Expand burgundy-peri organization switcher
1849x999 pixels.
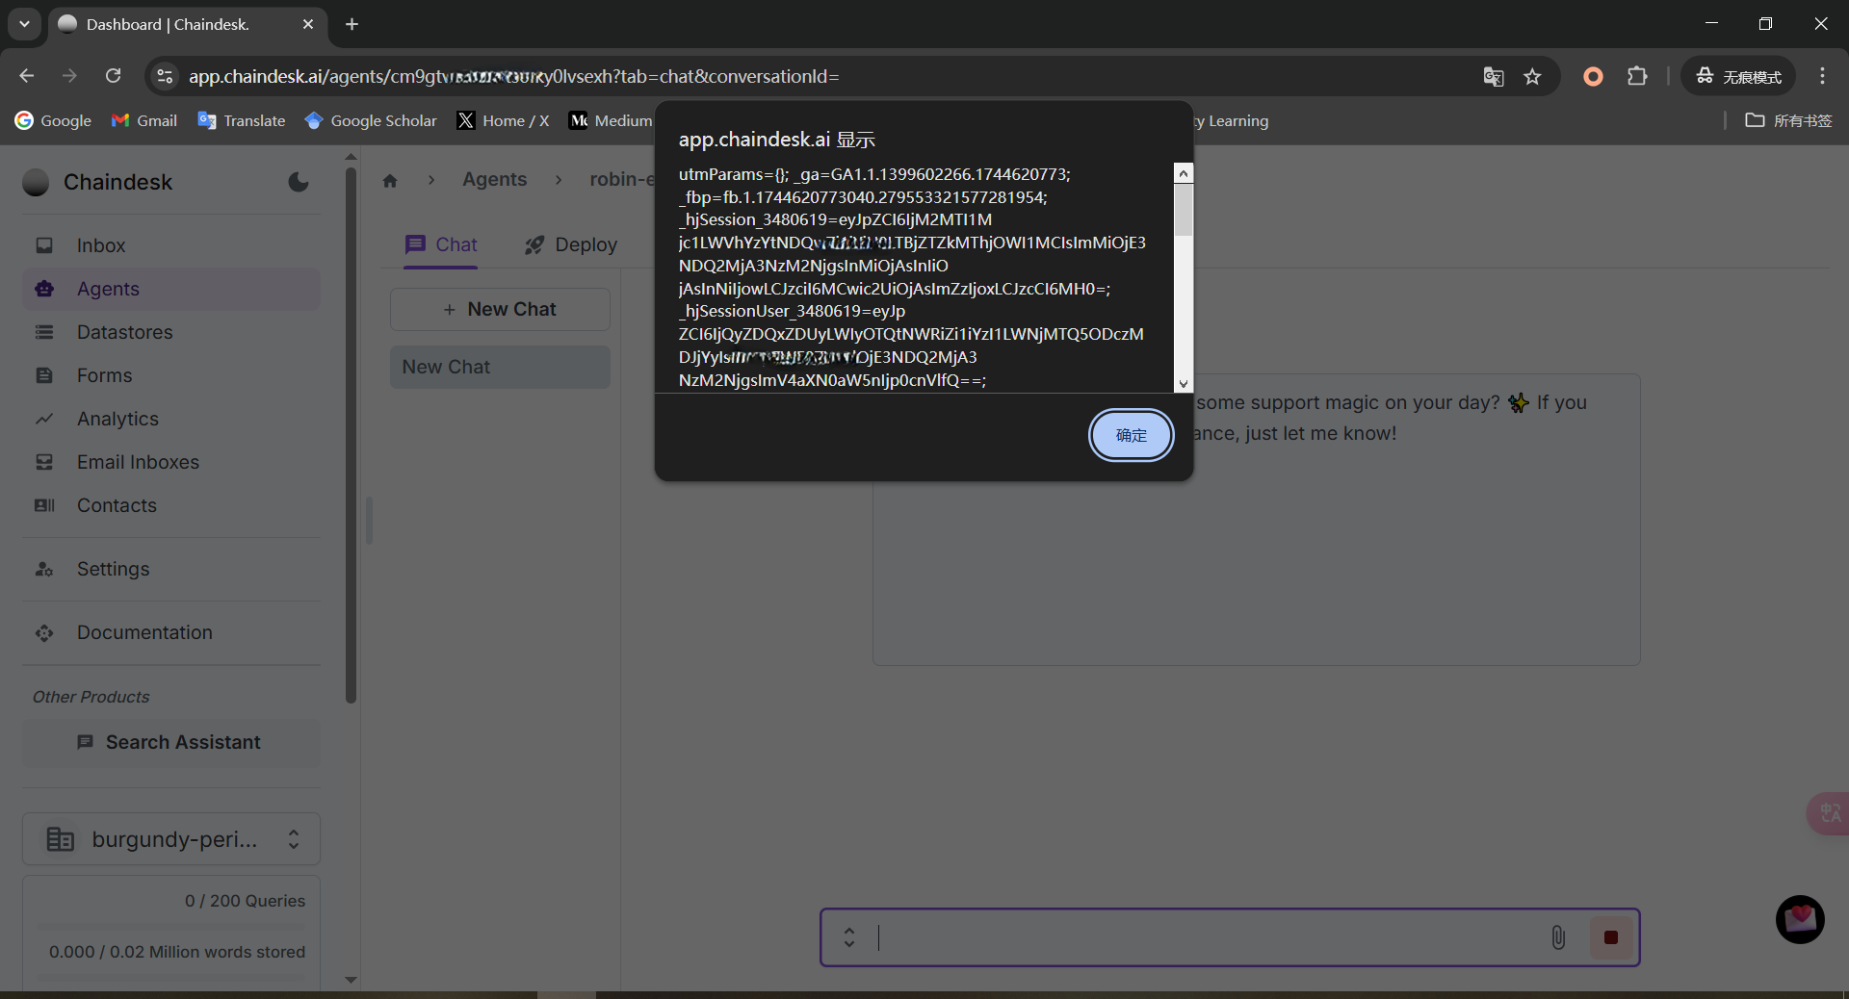click(171, 839)
